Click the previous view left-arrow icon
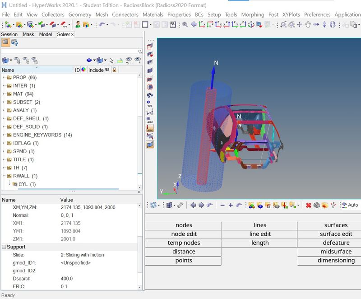Viewport: 361px width, 299px height. (x=194, y=24)
